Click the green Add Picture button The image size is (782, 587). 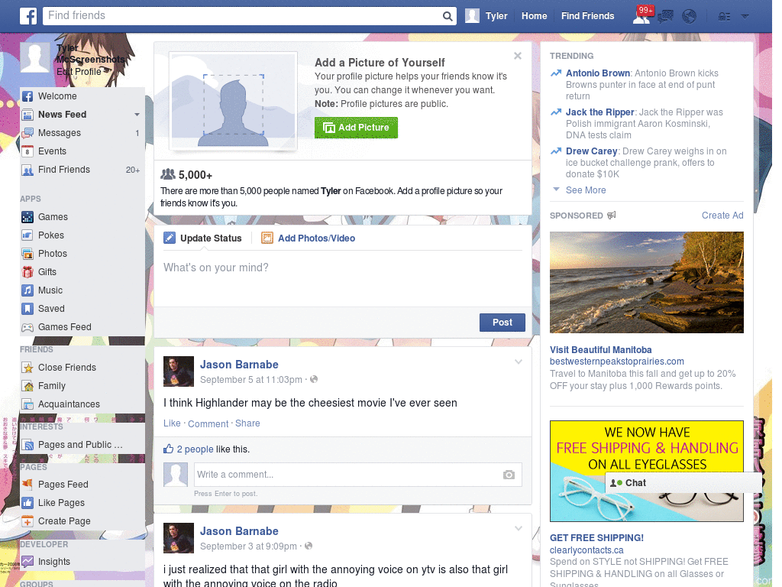pos(356,128)
